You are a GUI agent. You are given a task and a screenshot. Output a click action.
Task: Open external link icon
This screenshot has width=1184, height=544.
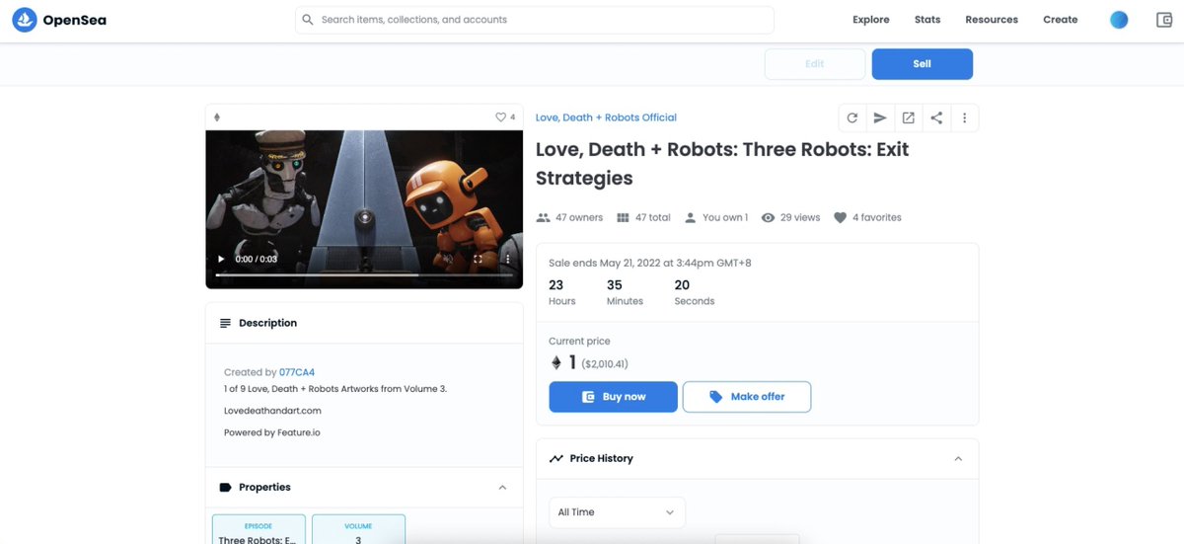pyautogui.click(x=908, y=118)
